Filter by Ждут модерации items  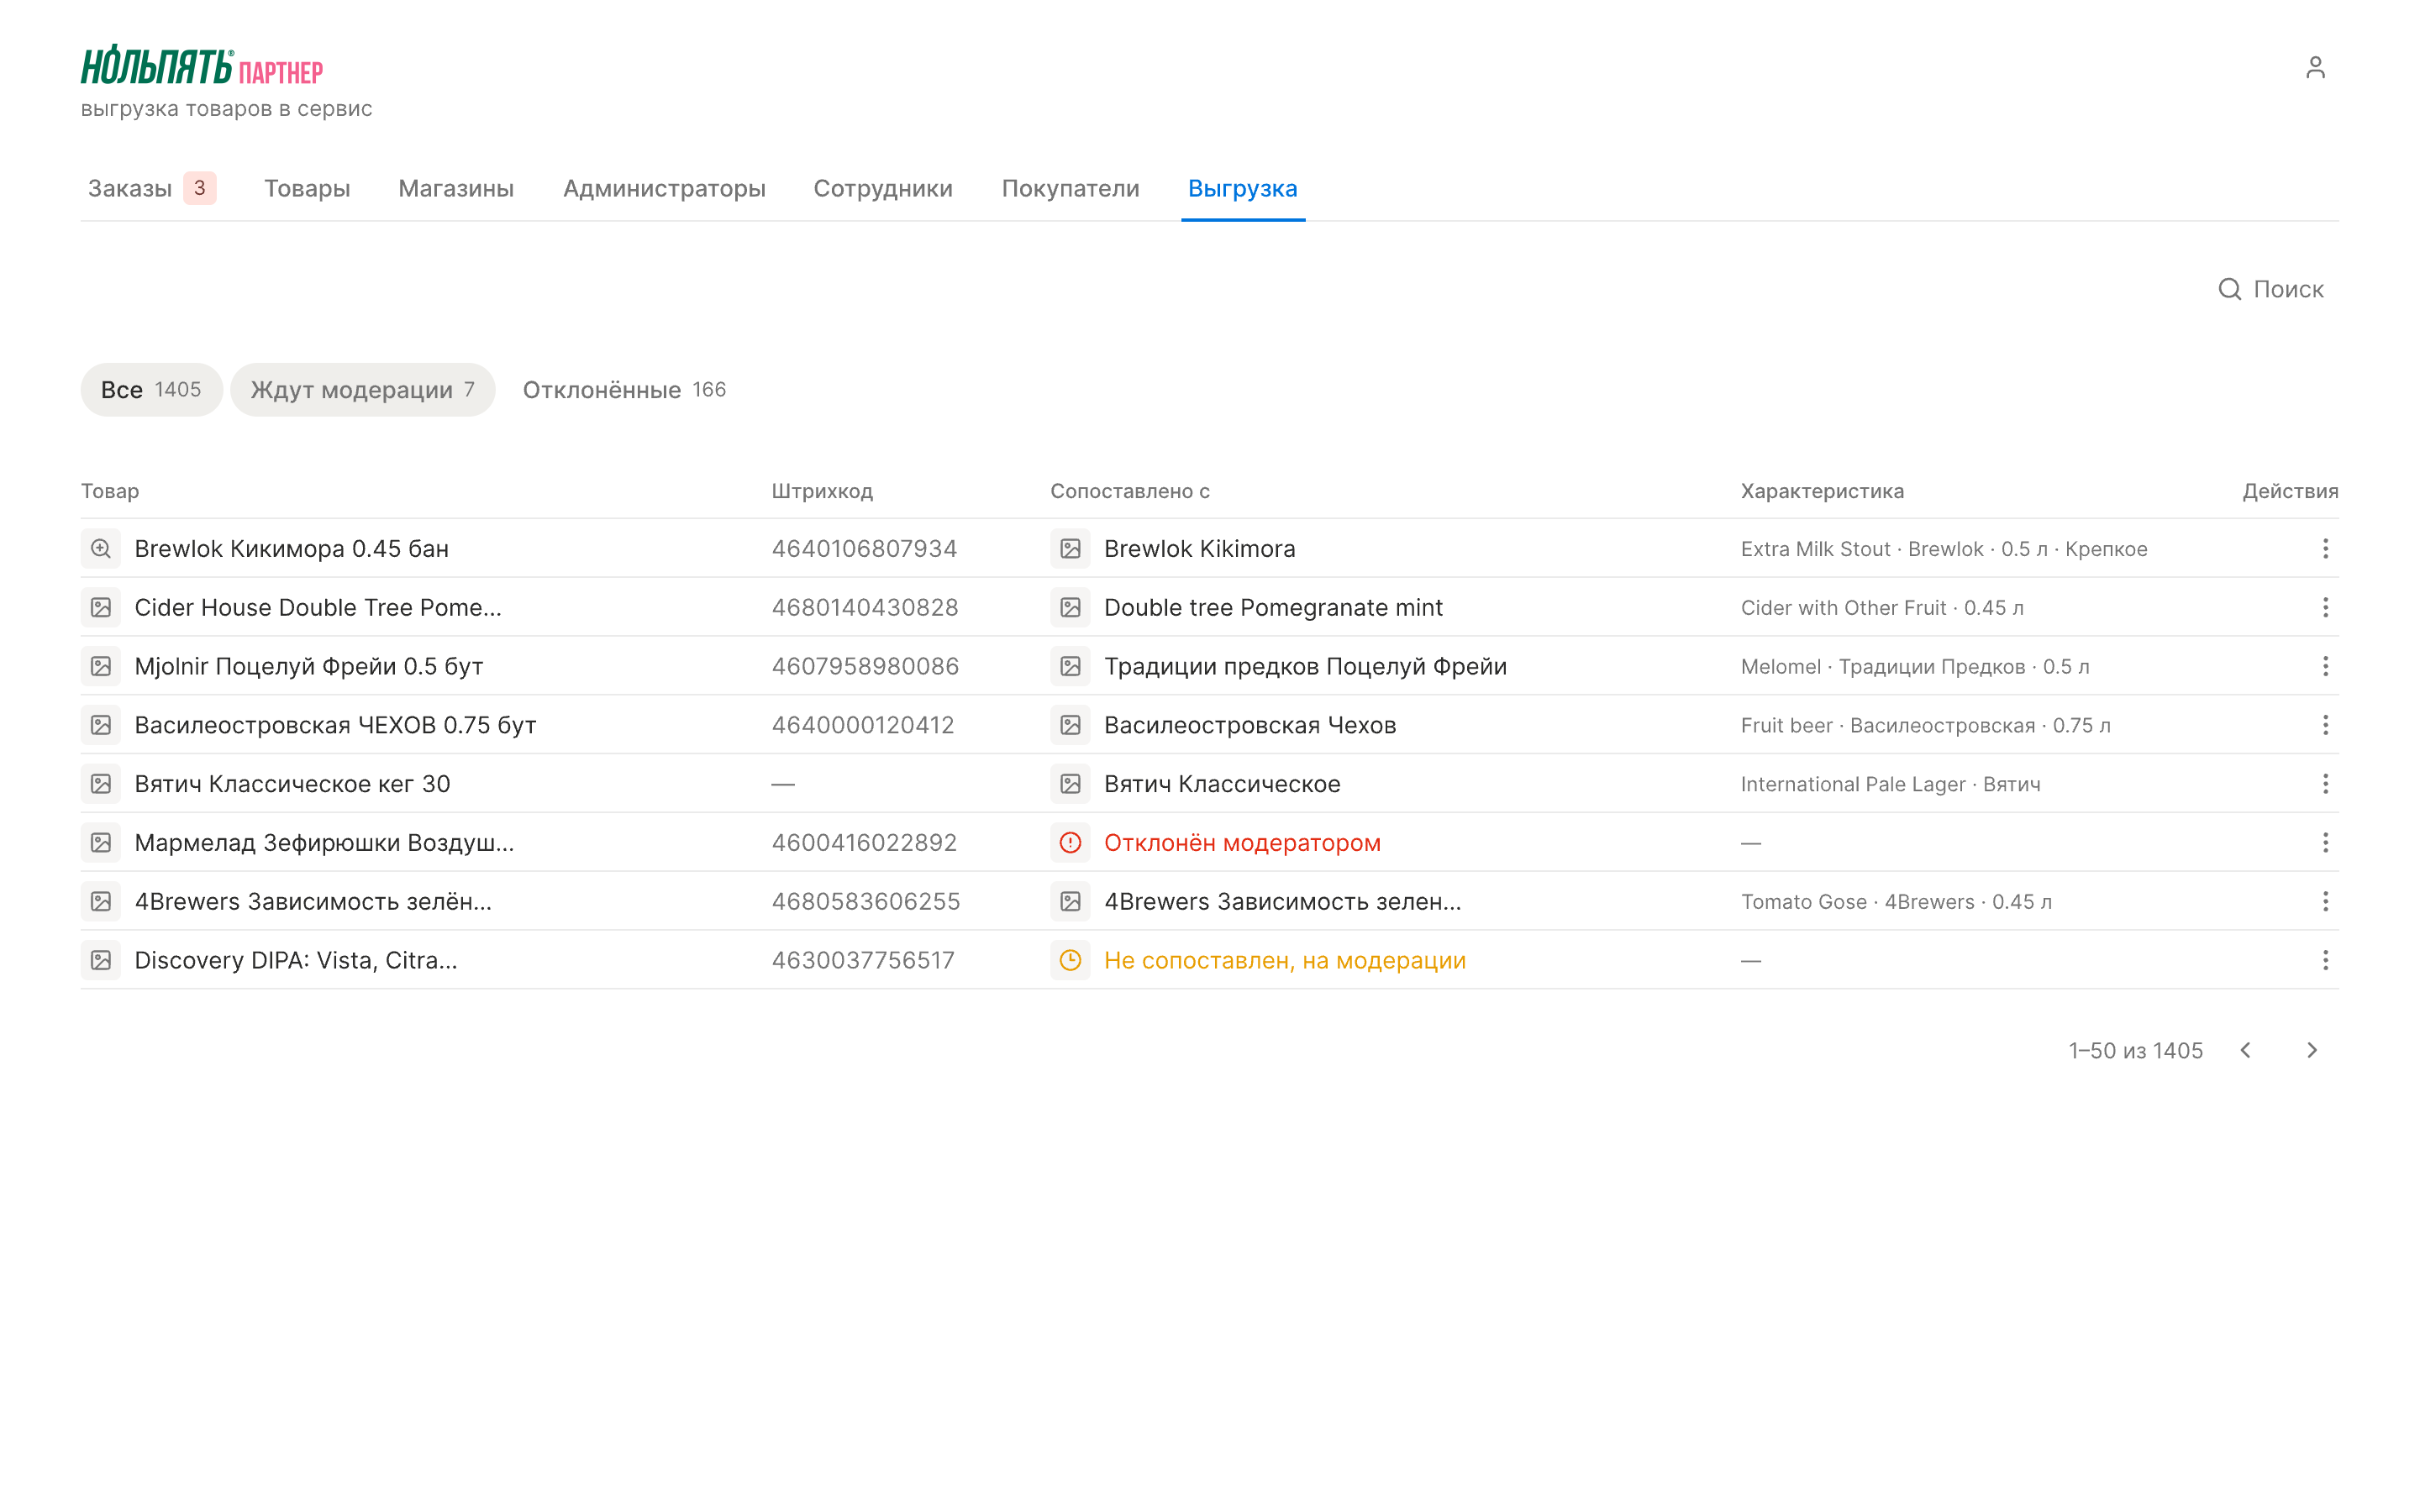coord(362,390)
